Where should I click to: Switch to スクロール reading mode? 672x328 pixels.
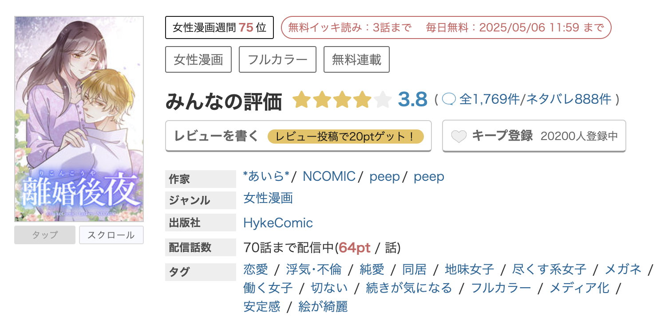pos(111,234)
